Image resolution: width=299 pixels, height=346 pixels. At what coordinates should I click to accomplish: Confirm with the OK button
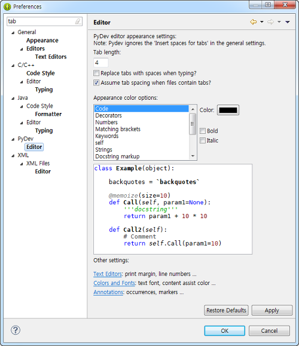click(225, 331)
